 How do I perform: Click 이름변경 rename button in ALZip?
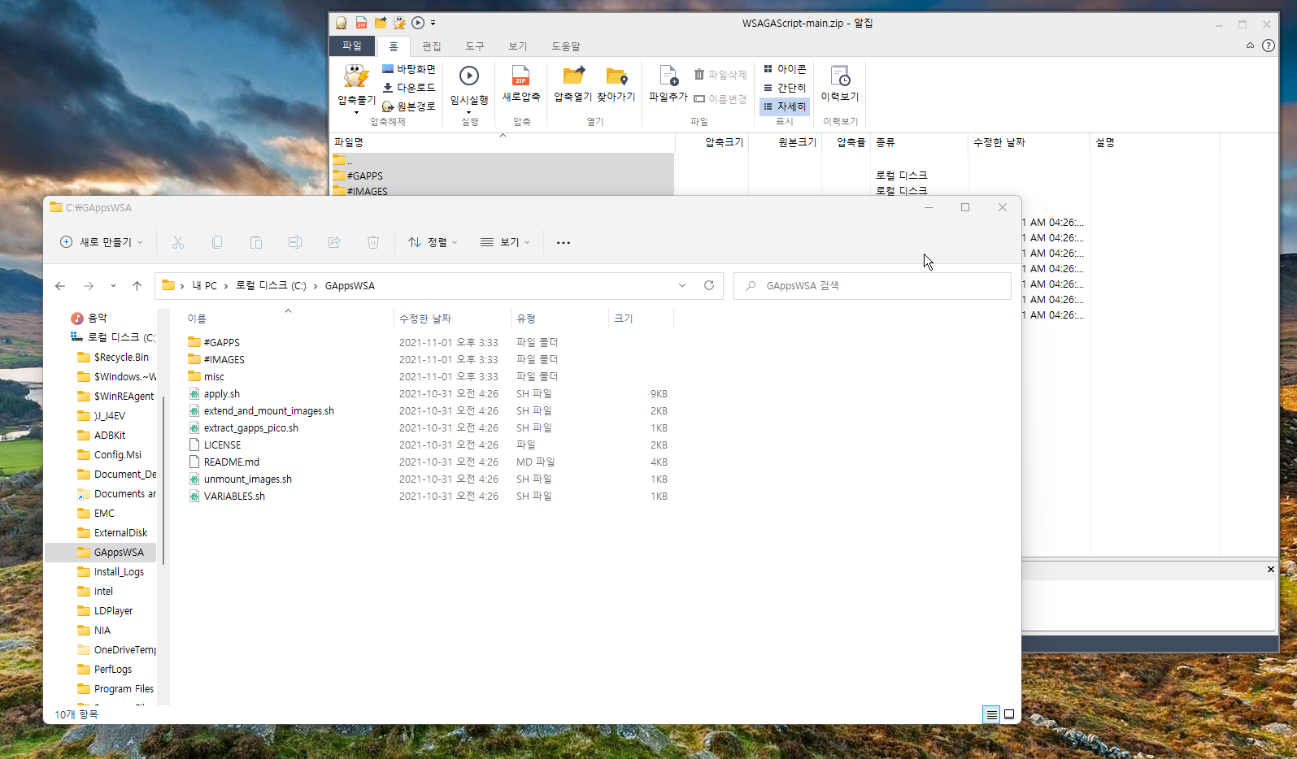[x=720, y=99]
